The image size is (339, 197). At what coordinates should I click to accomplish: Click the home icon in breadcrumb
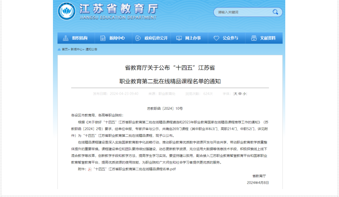click(59, 50)
